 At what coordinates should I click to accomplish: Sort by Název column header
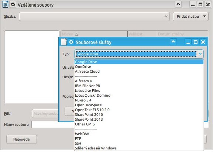(x=94, y=34)
